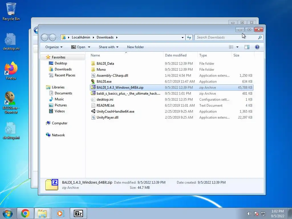Open the recent pages dropdown arrow
Image resolution: width=292 pixels, height=219 pixels.
point(58,37)
